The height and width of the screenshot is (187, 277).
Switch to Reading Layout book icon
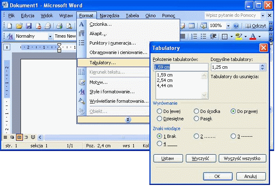click(x=33, y=137)
